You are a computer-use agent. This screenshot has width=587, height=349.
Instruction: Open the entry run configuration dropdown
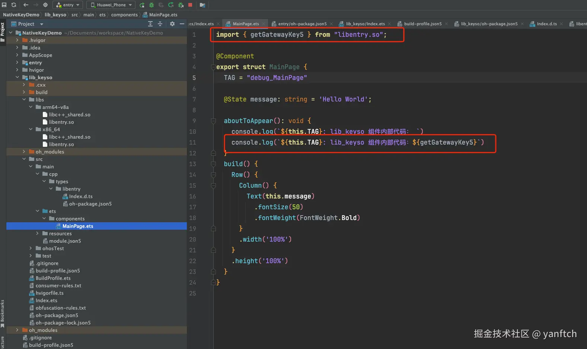click(68, 5)
